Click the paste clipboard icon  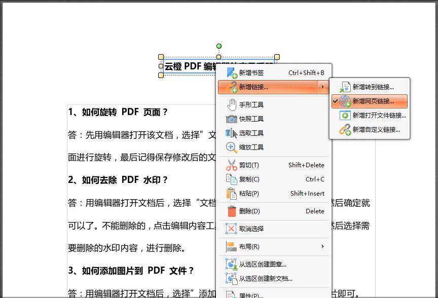[x=232, y=194]
